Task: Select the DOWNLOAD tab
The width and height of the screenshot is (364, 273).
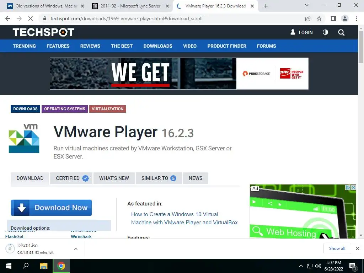Action: [x=30, y=178]
